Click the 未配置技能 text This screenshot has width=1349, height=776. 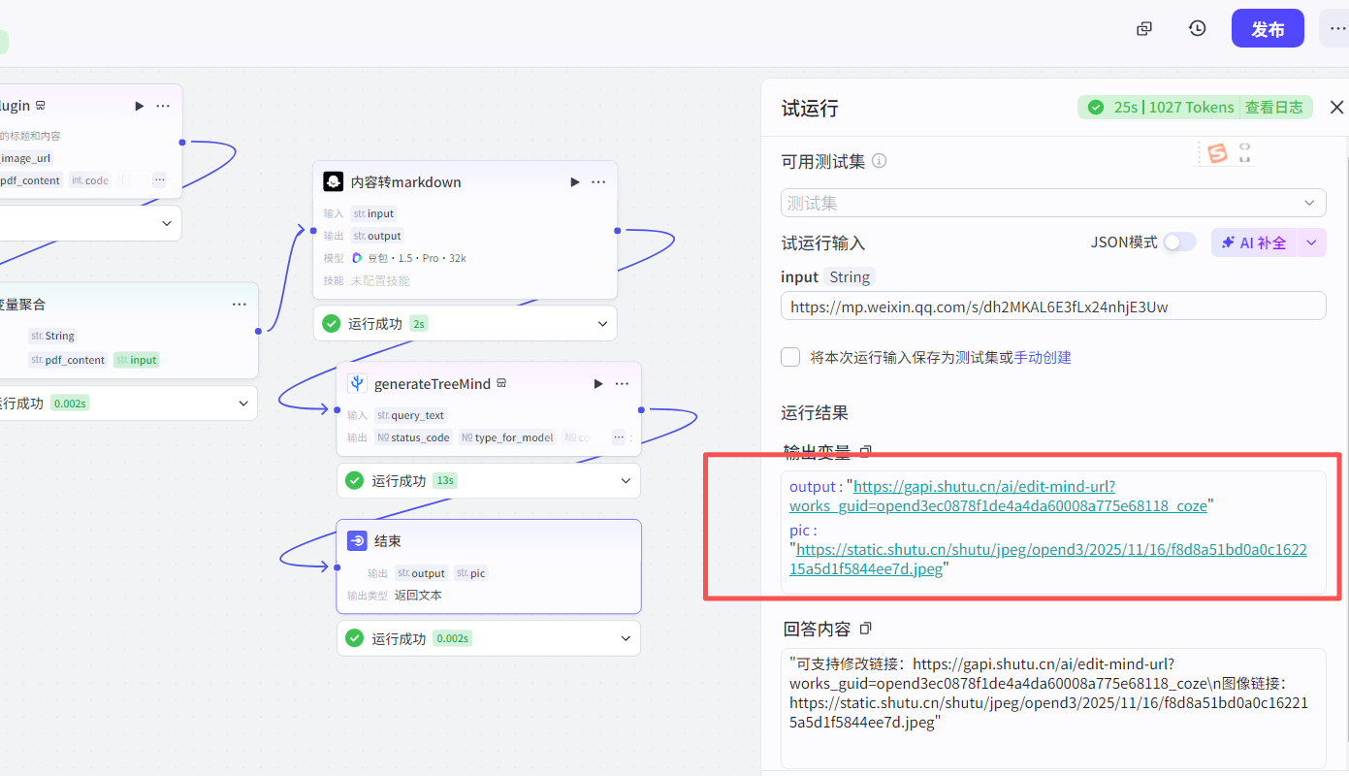(380, 280)
